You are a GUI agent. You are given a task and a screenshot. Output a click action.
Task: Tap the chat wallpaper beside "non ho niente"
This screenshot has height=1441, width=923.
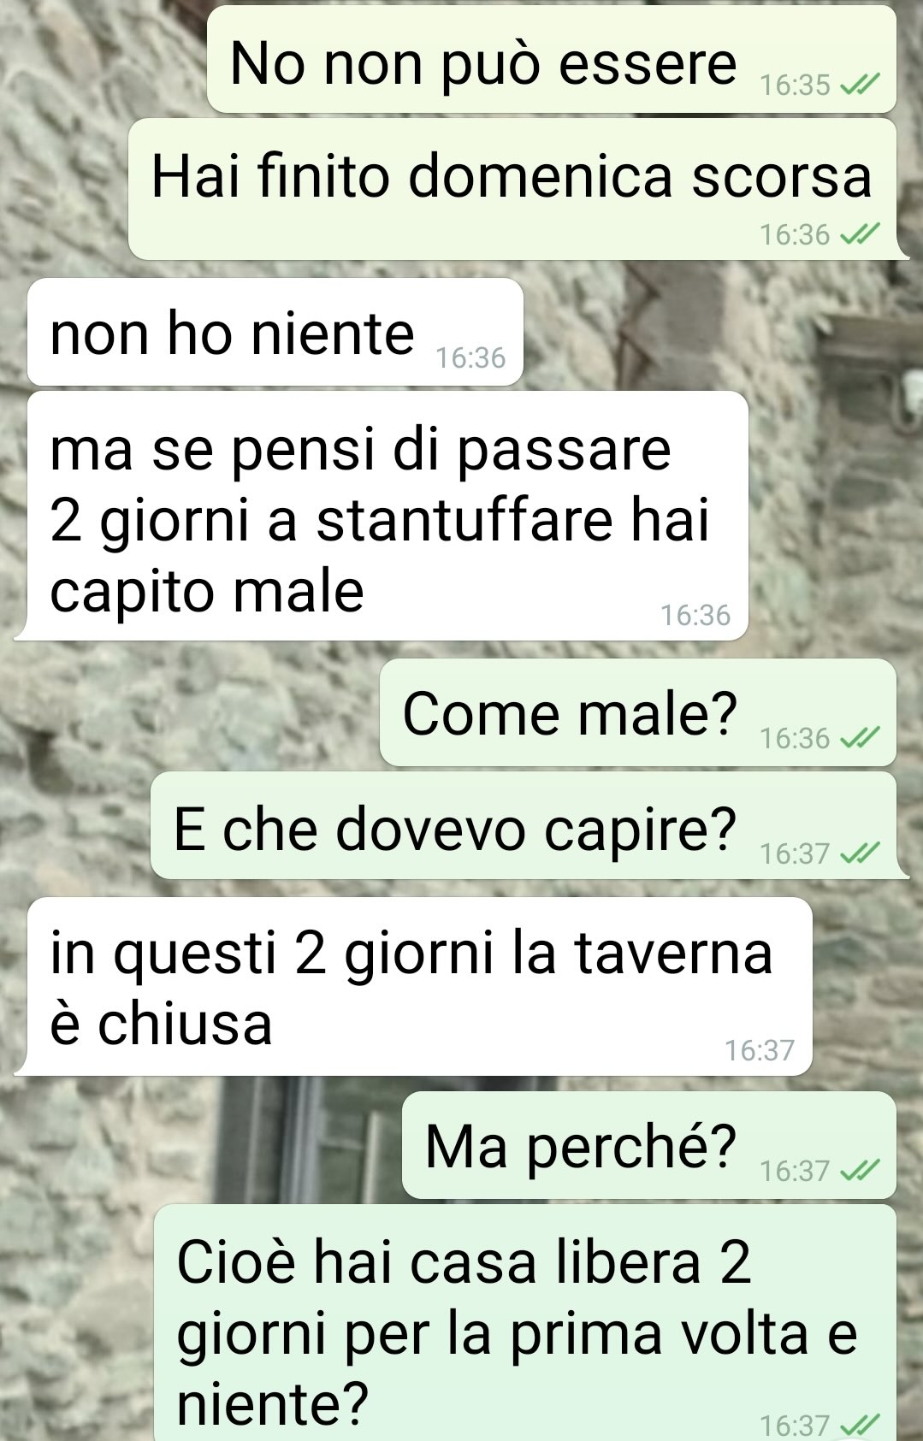(x=719, y=334)
